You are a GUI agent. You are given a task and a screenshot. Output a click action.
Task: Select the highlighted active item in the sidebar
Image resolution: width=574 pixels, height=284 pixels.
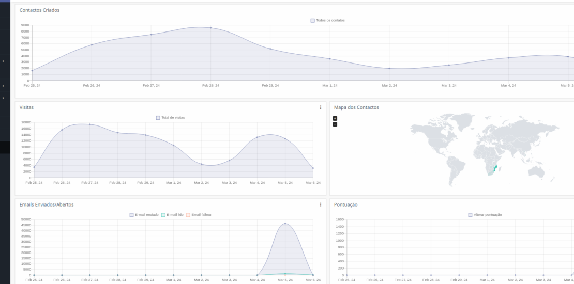pyautogui.click(x=5, y=147)
